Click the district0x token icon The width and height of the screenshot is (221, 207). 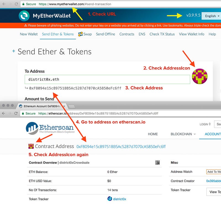coord(110,199)
